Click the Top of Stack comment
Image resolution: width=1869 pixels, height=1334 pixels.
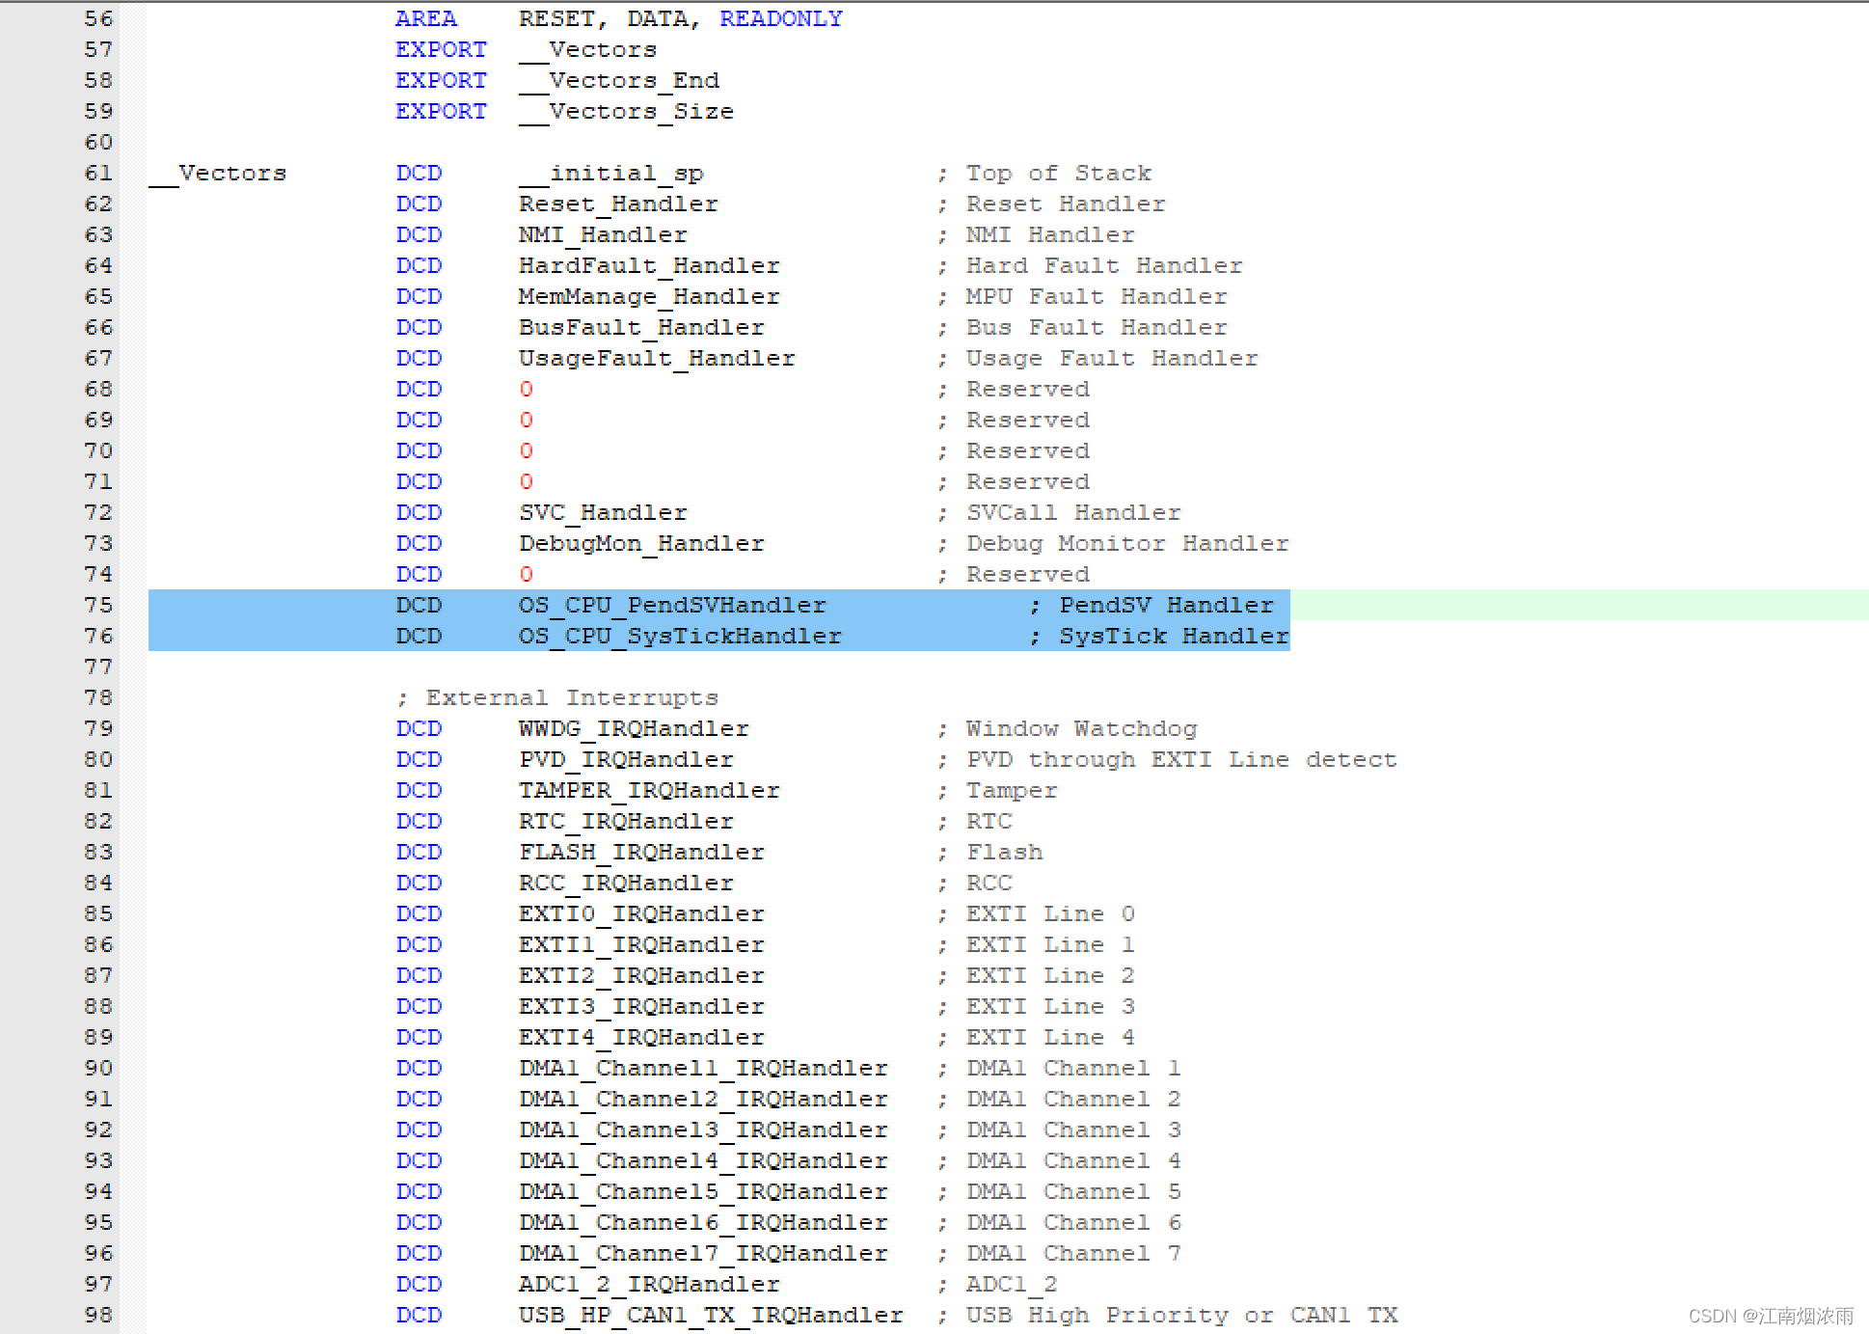click(1044, 173)
